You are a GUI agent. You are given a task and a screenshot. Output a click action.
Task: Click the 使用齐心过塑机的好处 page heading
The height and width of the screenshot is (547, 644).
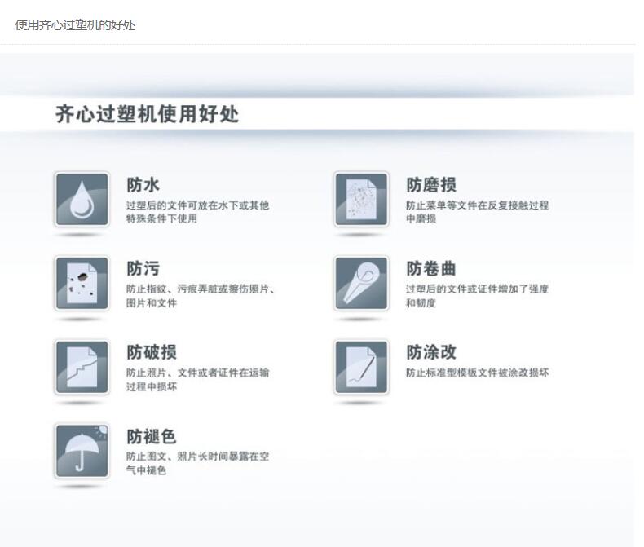tap(75, 25)
